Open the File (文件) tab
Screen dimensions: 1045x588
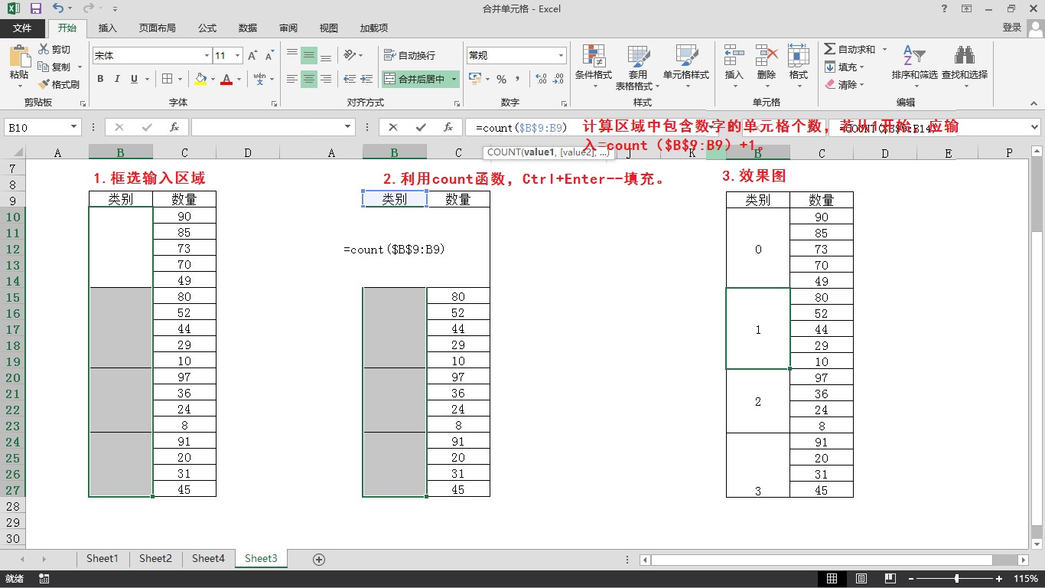click(22, 28)
